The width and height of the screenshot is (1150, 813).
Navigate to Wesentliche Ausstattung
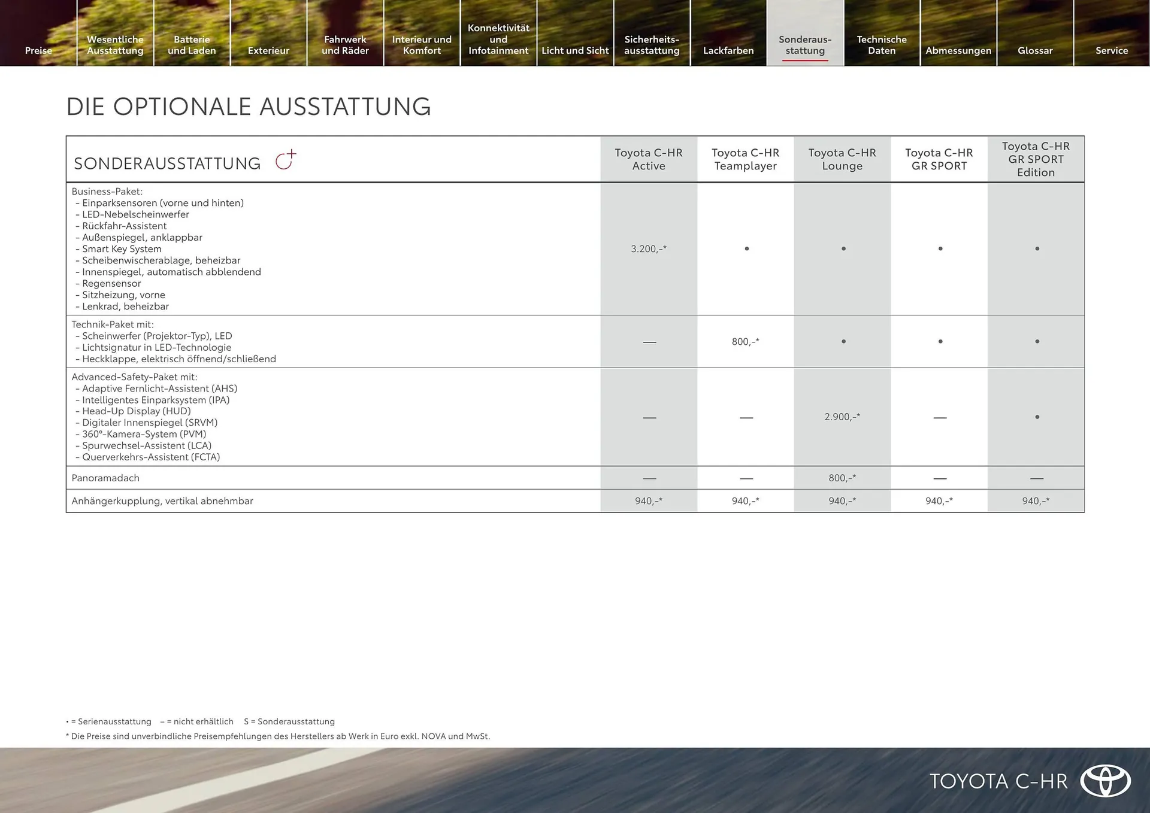pos(115,45)
